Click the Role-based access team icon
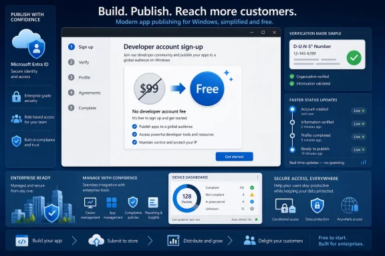Image resolution: width=385 pixels, height=256 pixels. (17, 119)
